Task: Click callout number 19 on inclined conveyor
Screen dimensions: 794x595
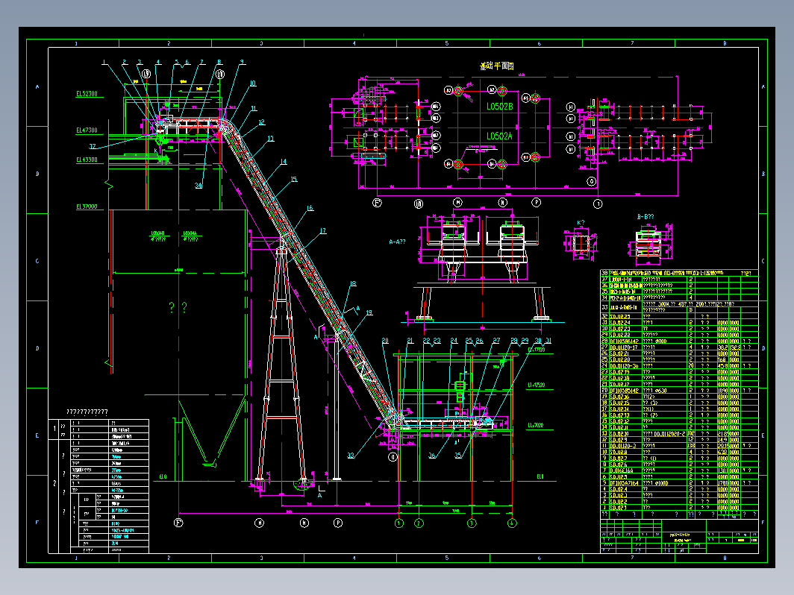Action: pyautogui.click(x=369, y=312)
